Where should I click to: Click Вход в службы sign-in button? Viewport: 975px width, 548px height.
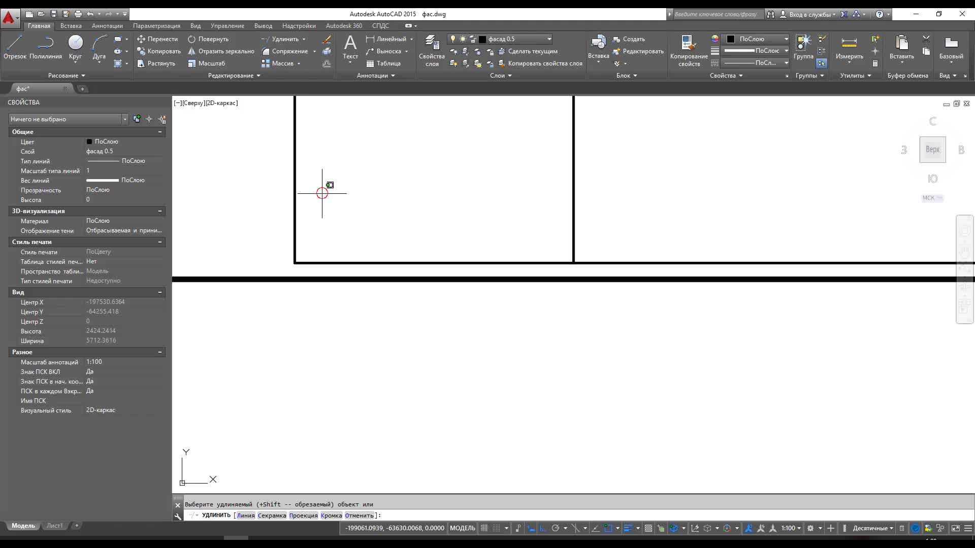pos(807,14)
